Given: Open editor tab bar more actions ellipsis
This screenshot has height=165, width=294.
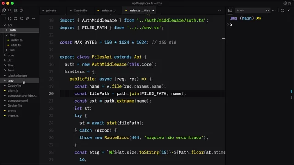Looking at the screenshot, I should click(220, 11).
